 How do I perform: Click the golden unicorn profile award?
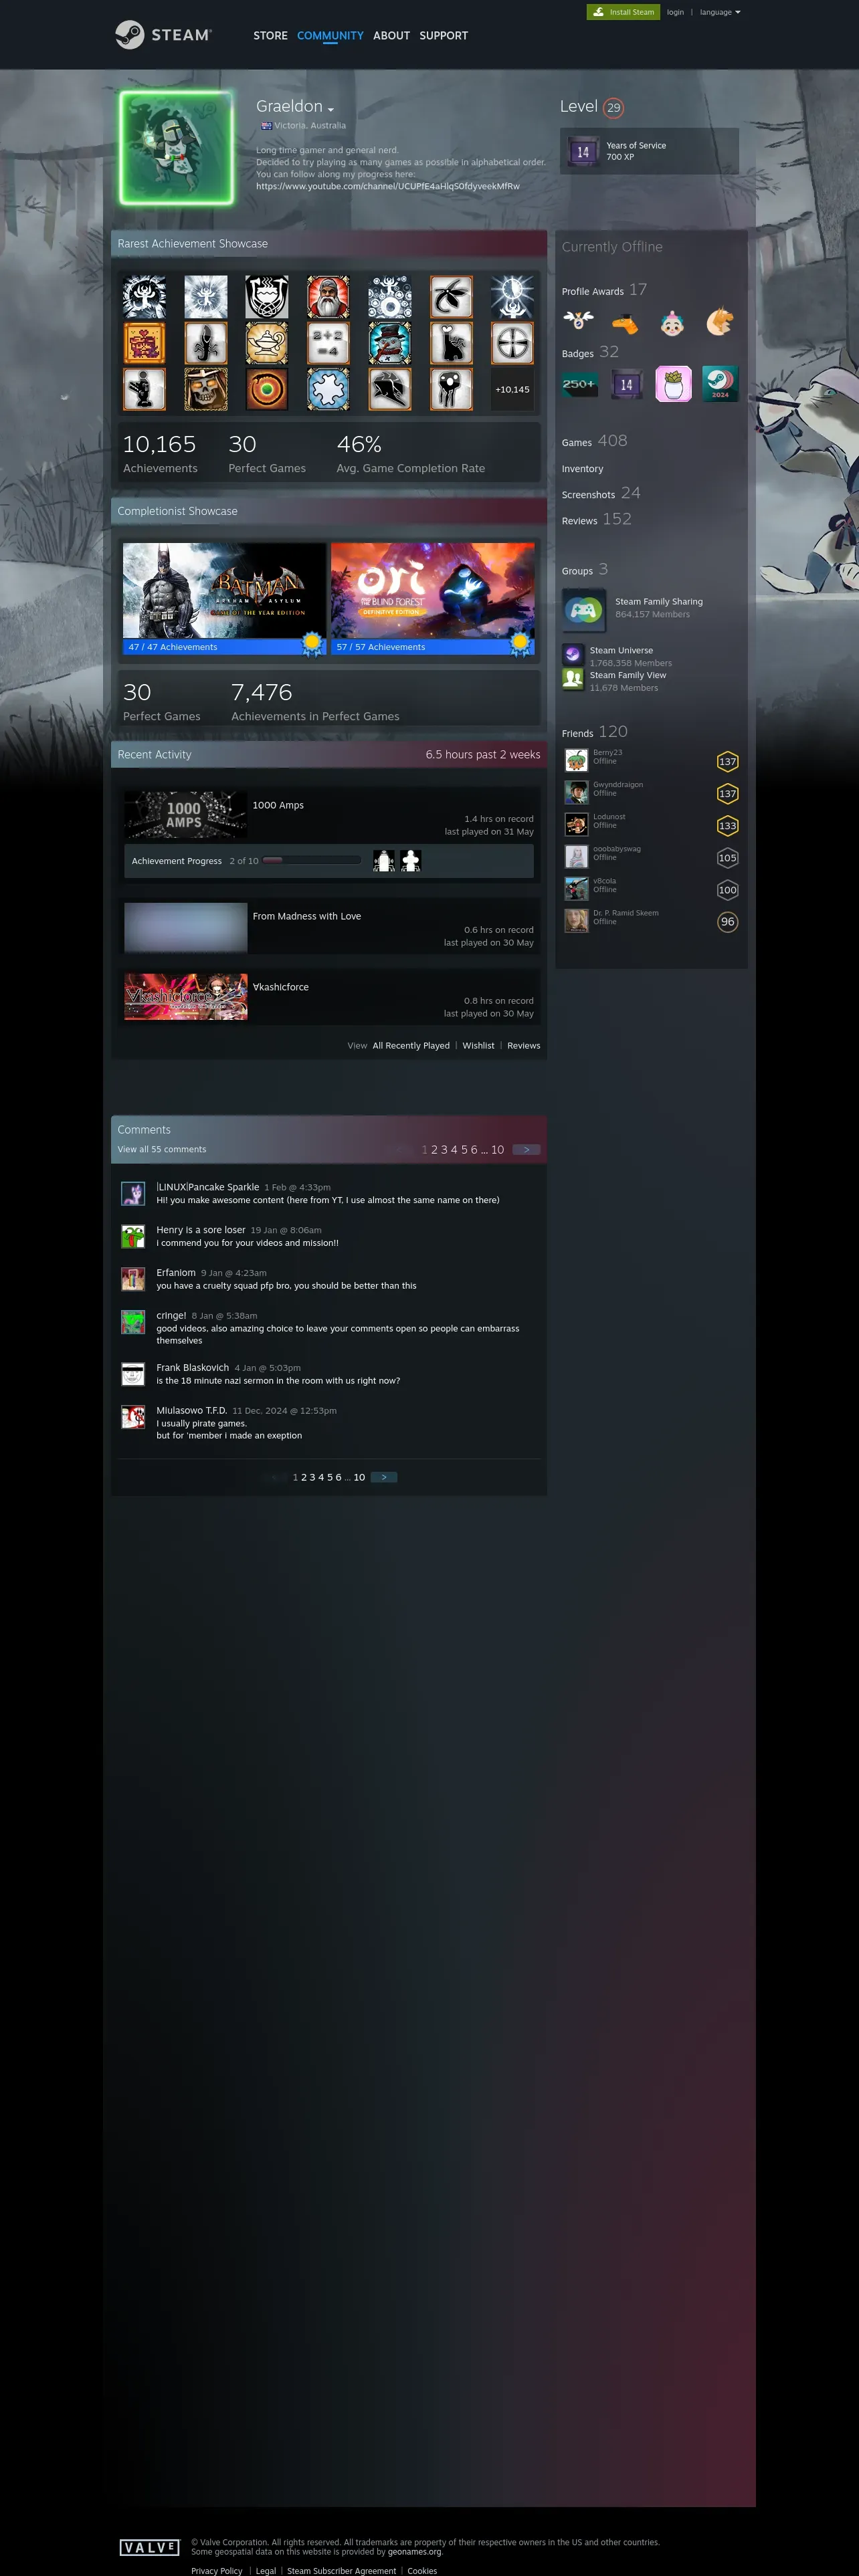click(x=719, y=321)
